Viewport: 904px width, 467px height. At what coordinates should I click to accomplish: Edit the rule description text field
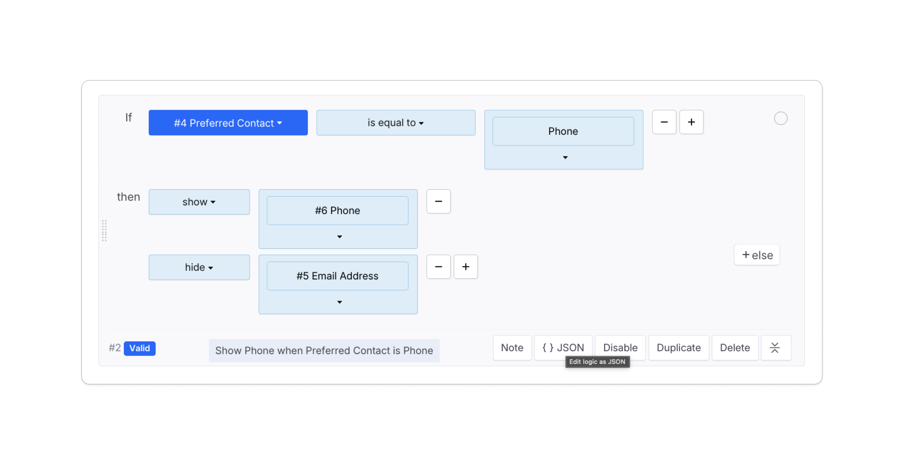[324, 351]
